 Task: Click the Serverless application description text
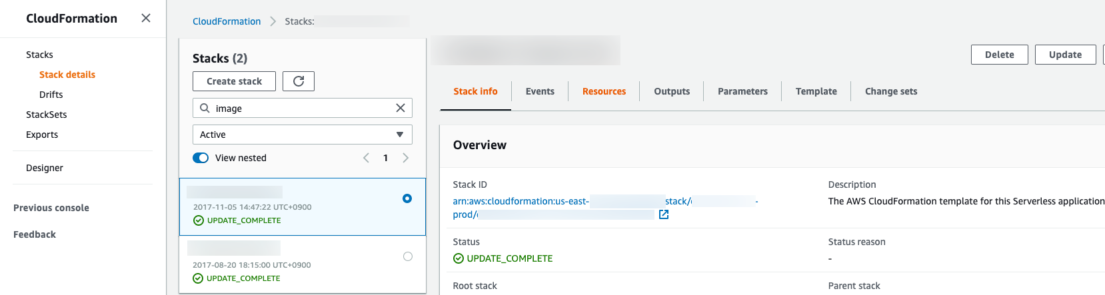[966, 201]
